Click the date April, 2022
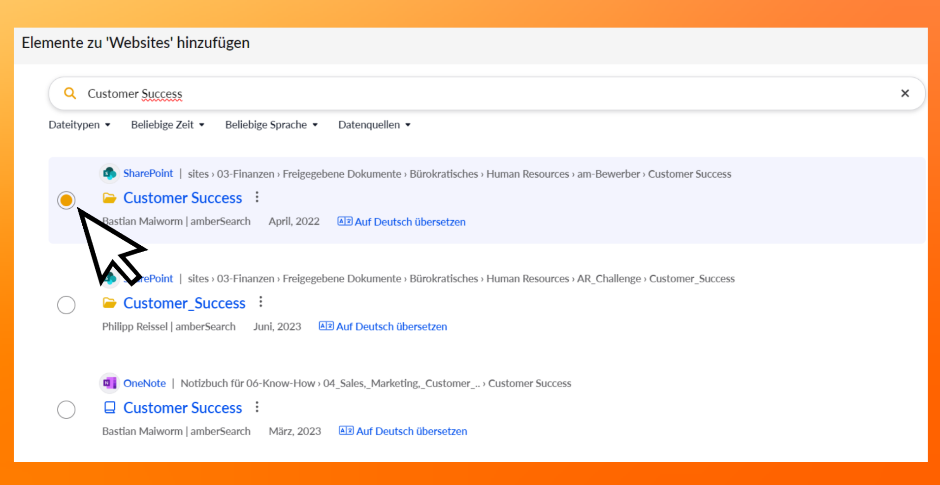This screenshot has width=940, height=485. (294, 222)
